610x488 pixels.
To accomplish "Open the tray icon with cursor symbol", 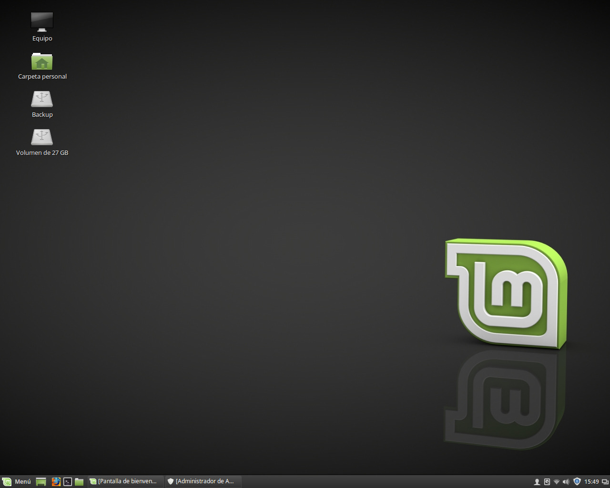I will [x=547, y=482].
